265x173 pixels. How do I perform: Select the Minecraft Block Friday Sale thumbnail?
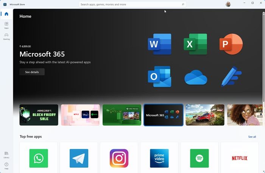tap(39, 115)
